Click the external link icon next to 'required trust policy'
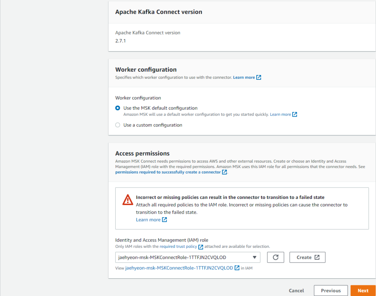The image size is (376, 296). coord(200,247)
